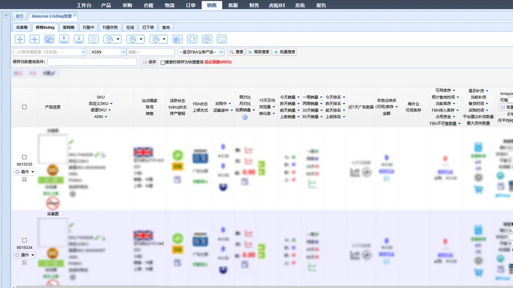The height and width of the screenshot is (288, 513).
Task: Open the 订单 top menu
Action: tap(190, 5)
